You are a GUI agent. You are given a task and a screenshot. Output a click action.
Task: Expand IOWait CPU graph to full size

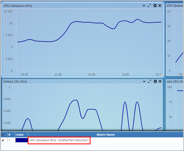[x=149, y=81]
